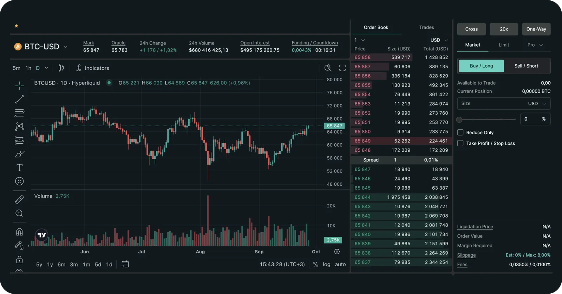Open candlestick chart type selector
This screenshot has height=294, width=562.
pos(61,68)
